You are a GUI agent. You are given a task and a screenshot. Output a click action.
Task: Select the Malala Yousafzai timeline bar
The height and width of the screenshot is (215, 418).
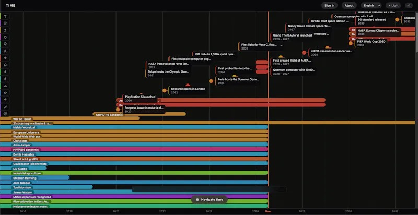[x=134, y=127]
